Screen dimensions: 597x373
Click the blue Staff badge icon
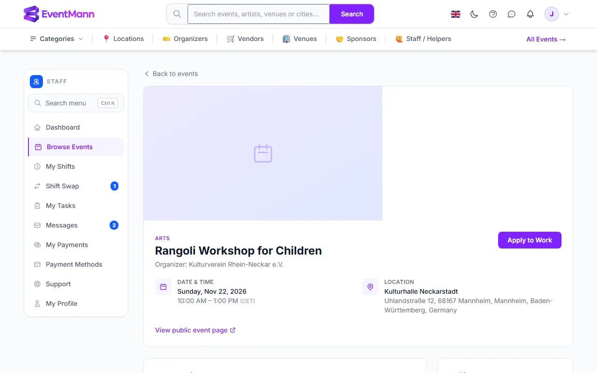36,82
